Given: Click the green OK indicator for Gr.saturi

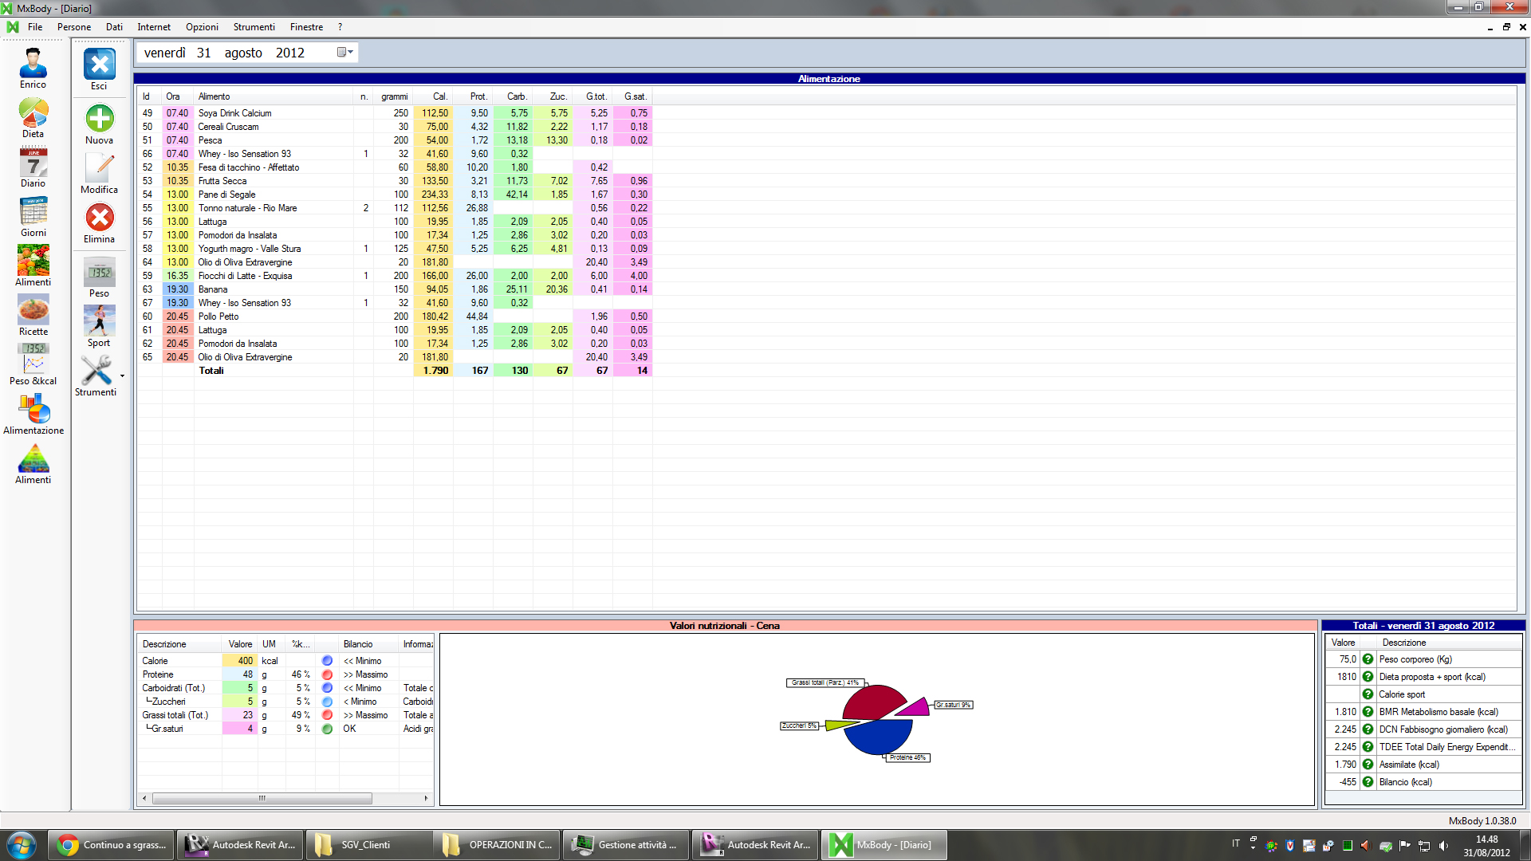Looking at the screenshot, I should [x=327, y=729].
